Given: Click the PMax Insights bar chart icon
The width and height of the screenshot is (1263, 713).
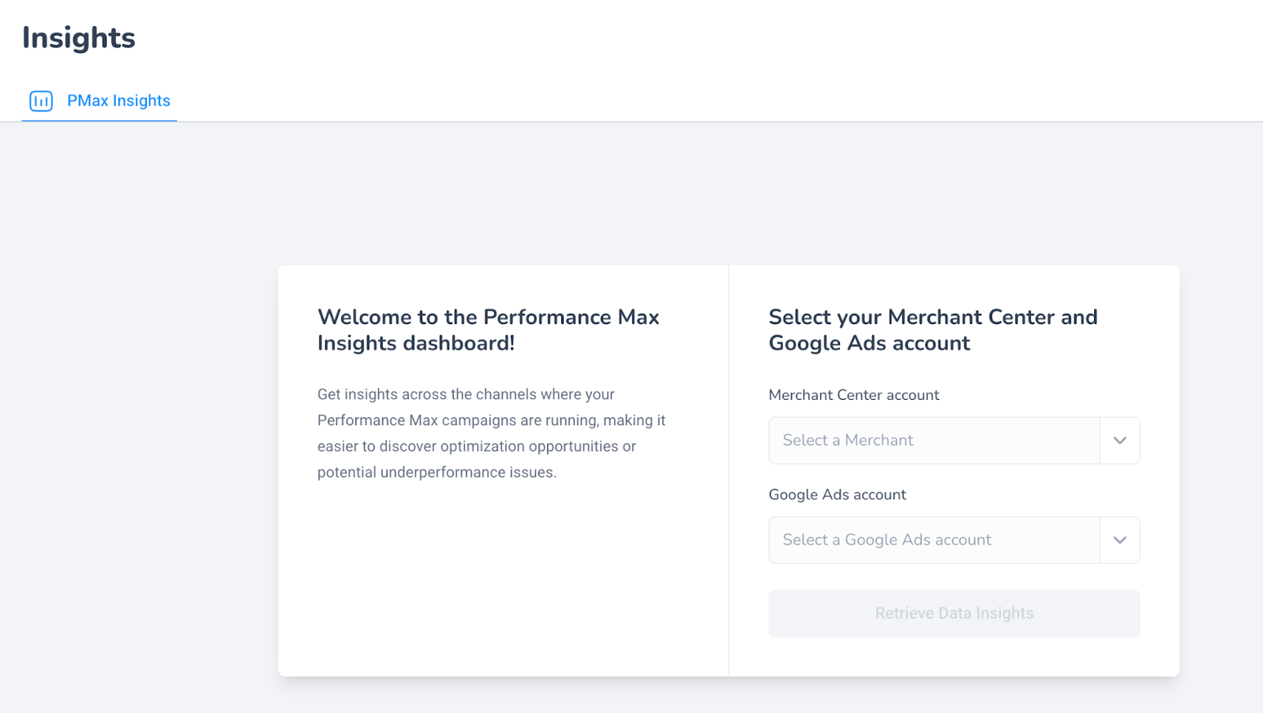Looking at the screenshot, I should (41, 101).
